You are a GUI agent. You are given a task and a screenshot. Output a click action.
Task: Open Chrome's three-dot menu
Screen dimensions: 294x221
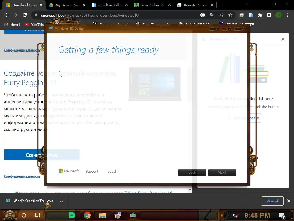[288, 15]
